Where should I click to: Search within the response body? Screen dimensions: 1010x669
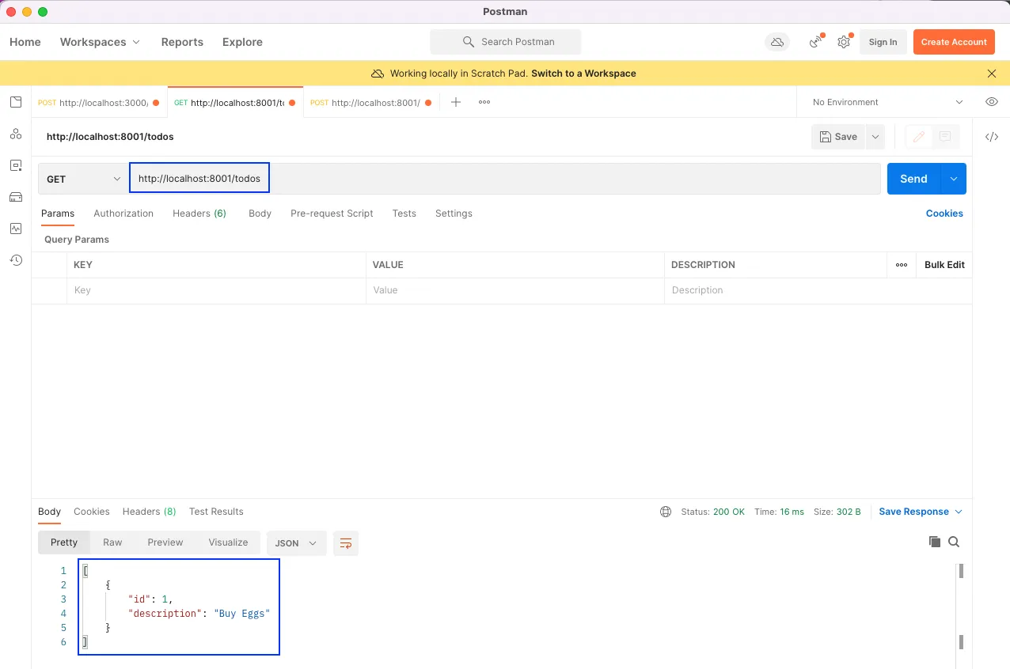(x=954, y=542)
